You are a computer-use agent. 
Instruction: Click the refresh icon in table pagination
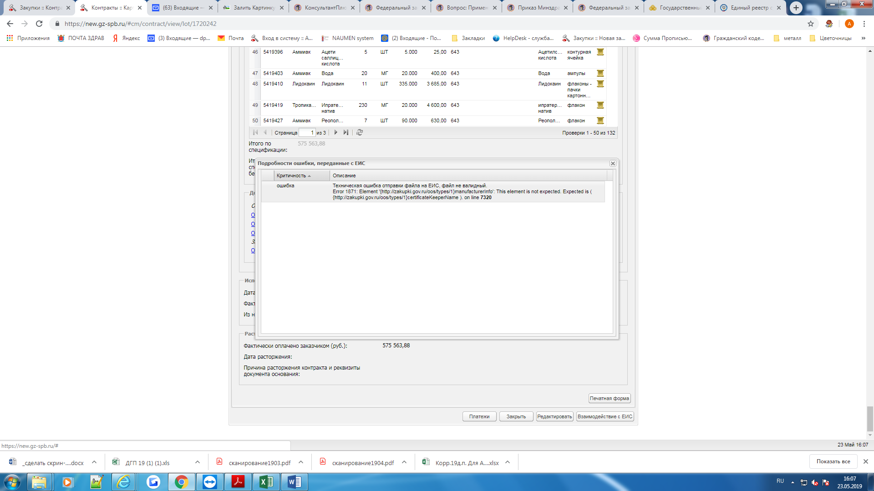(x=360, y=132)
